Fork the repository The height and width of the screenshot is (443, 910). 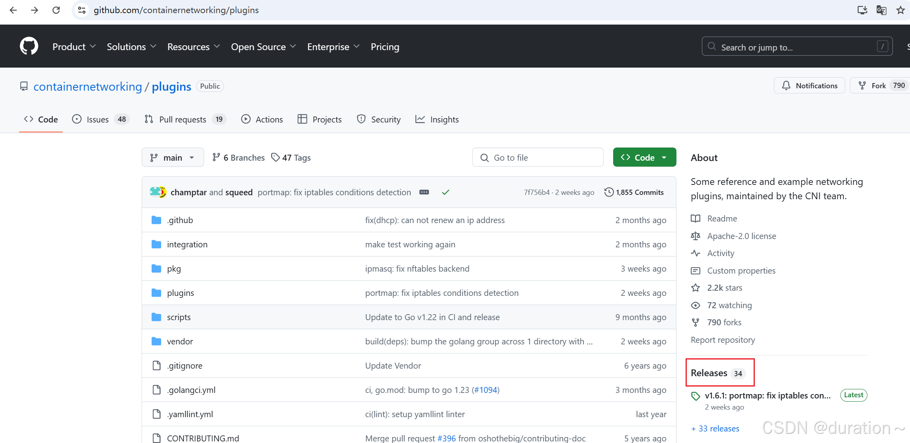tap(879, 85)
